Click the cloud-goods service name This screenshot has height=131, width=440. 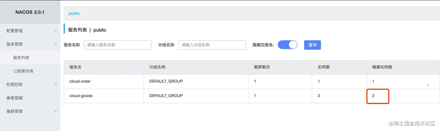point(81,96)
